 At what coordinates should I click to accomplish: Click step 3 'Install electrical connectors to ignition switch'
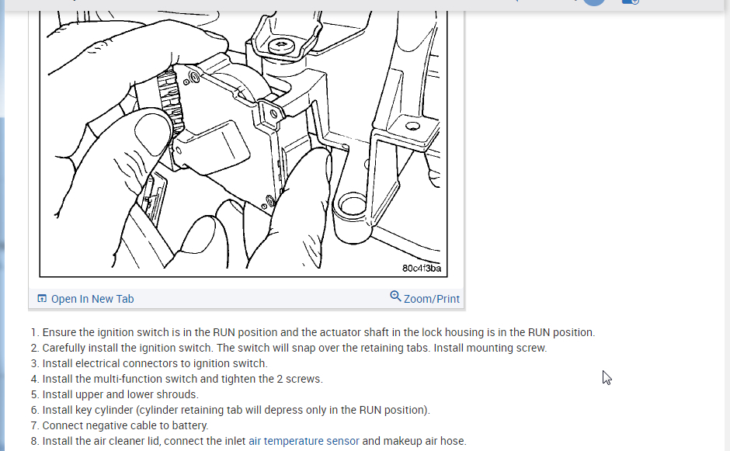(x=149, y=363)
